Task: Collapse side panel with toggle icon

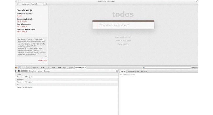Action: pyautogui.click(x=117, y=71)
